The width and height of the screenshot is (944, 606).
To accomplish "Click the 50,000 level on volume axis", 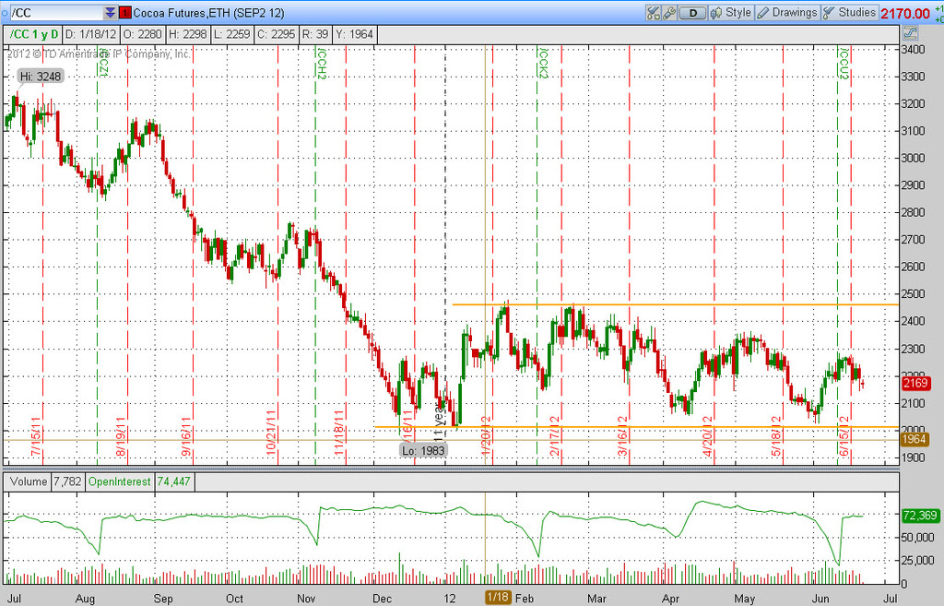I will pos(919,538).
